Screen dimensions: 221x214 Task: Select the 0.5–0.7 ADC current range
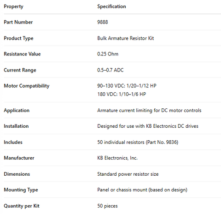(x=110, y=70)
